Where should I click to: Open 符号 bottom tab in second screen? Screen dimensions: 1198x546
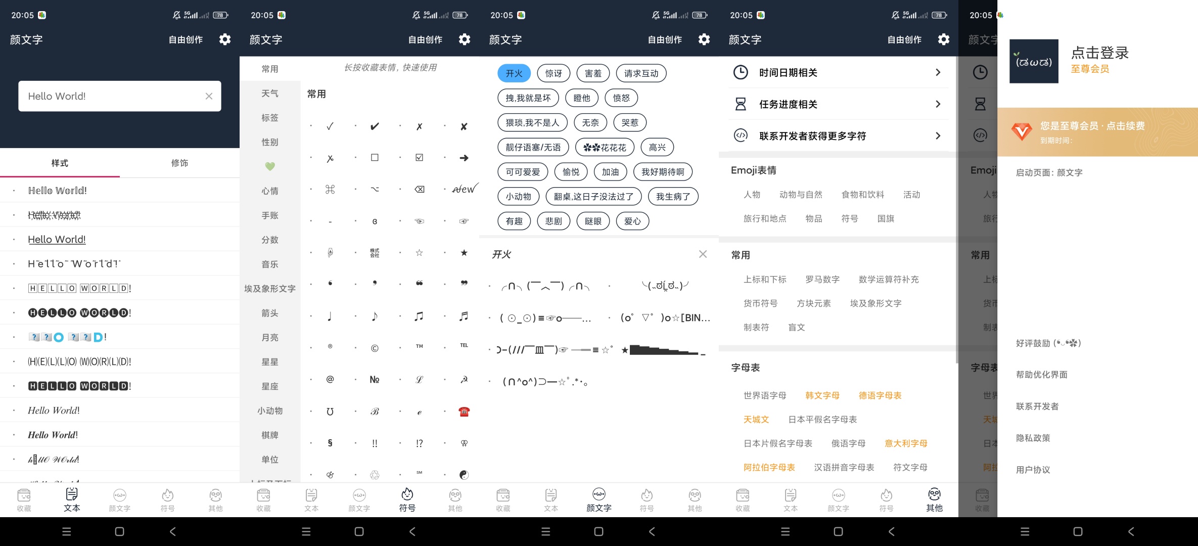(x=407, y=499)
